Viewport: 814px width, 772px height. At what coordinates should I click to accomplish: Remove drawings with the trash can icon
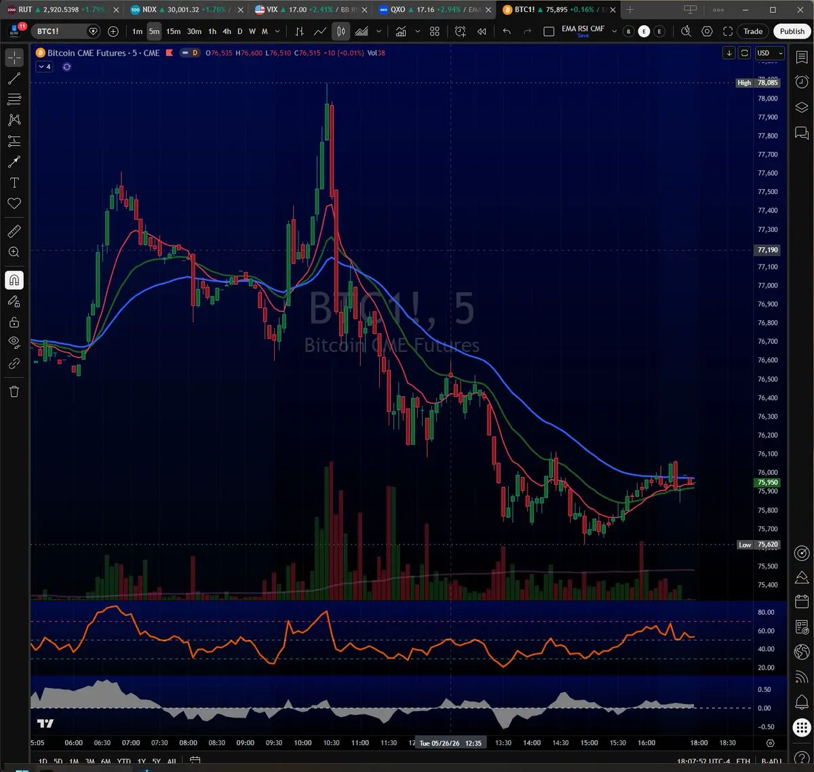pos(14,391)
